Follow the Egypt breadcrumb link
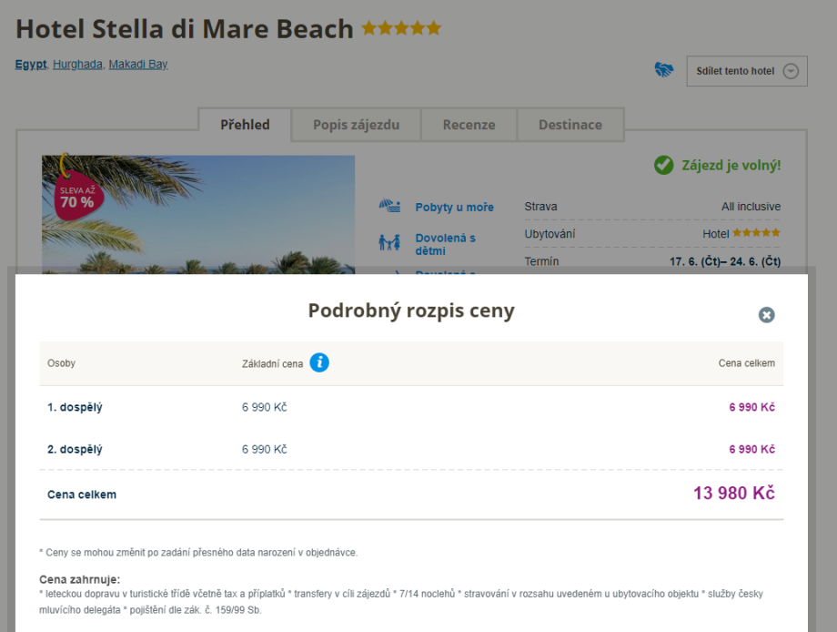 (x=31, y=65)
